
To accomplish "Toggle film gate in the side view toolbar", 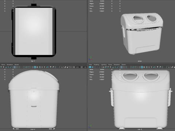I will [124, 67].
